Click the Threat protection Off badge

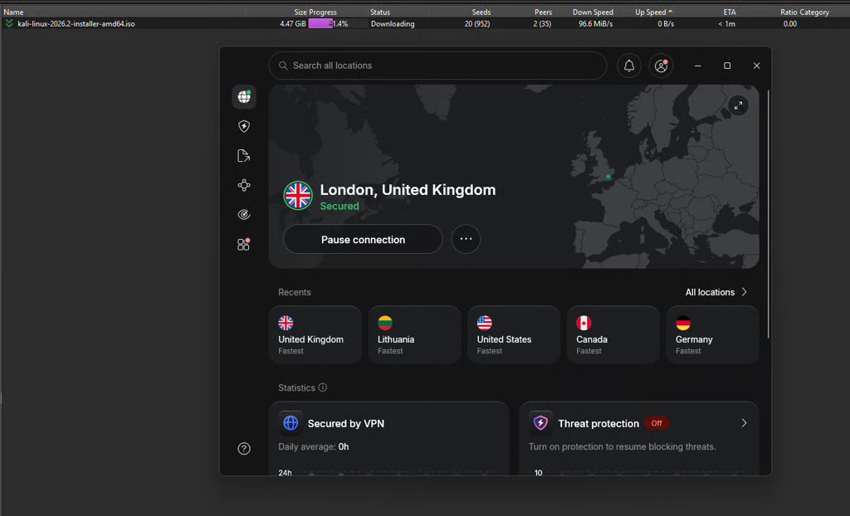click(x=657, y=423)
